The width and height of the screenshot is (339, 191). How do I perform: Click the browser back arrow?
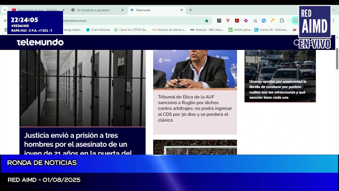(x=5, y=21)
